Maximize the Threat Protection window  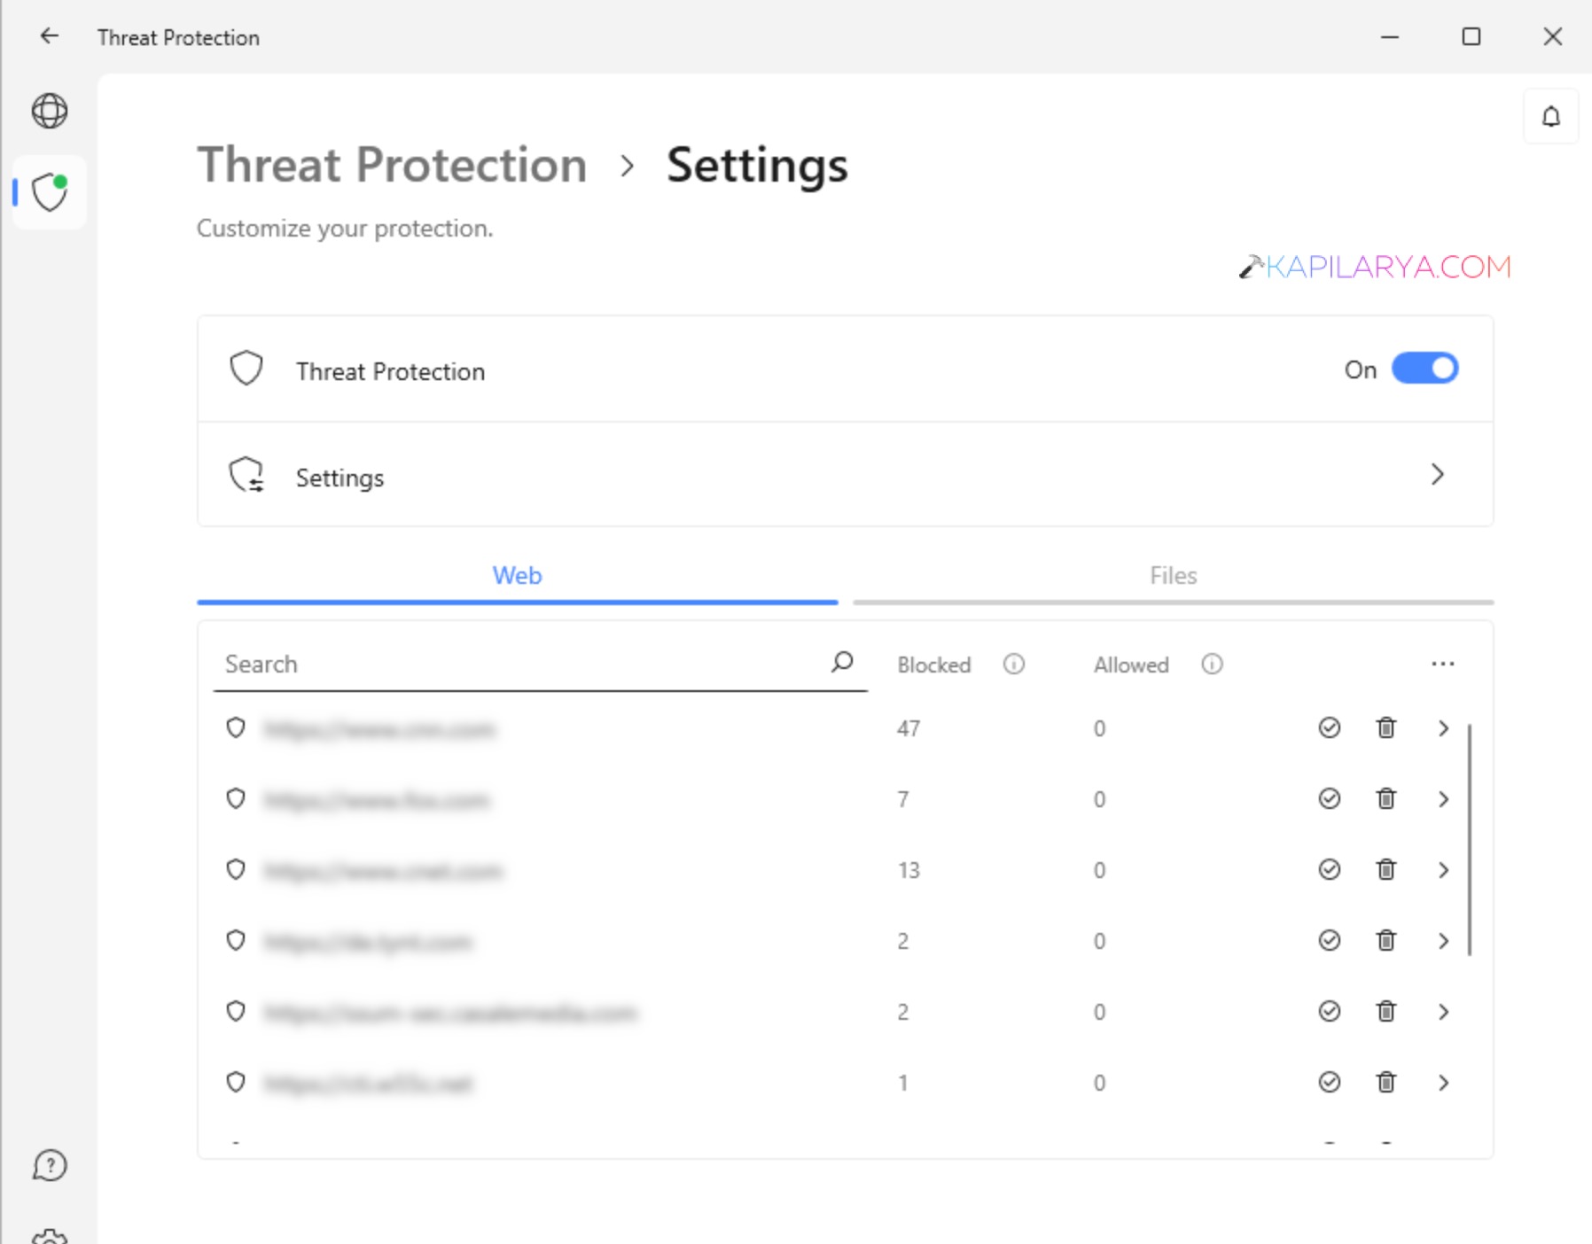point(1471,36)
